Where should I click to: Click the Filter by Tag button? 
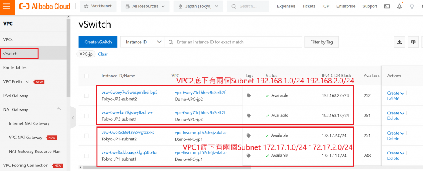click(x=321, y=42)
